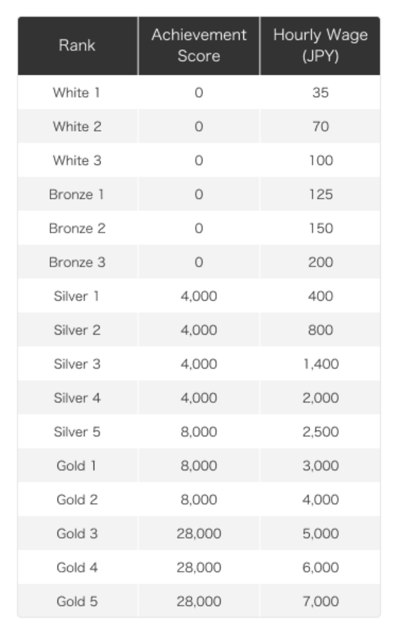Click the Hourly Wage (JPY) header

pyautogui.click(x=320, y=45)
